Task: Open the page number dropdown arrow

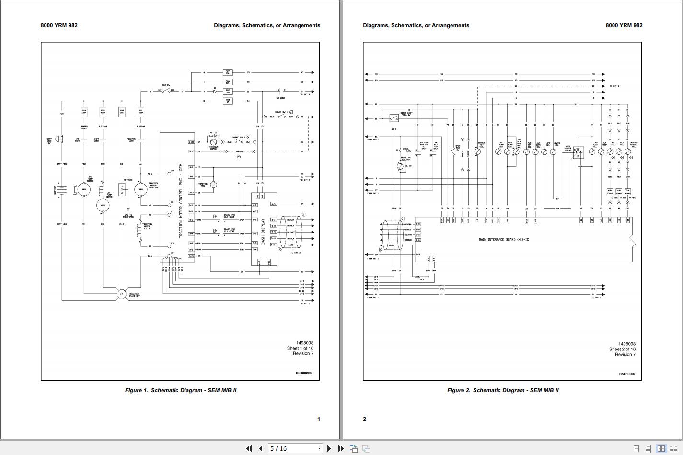Action: (319, 449)
